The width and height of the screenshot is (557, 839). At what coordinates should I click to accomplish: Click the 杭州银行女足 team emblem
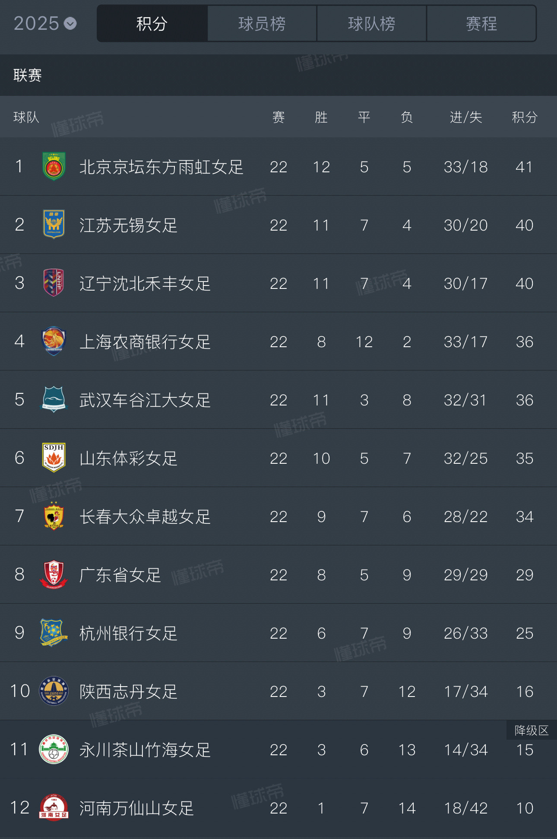pyautogui.click(x=54, y=633)
